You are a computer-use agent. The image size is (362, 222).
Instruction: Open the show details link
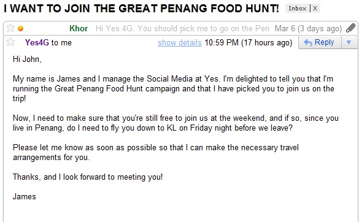(180, 43)
